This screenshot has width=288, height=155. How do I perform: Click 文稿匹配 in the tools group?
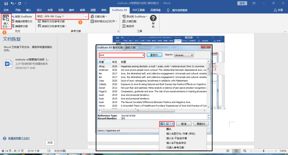click(x=130, y=21)
